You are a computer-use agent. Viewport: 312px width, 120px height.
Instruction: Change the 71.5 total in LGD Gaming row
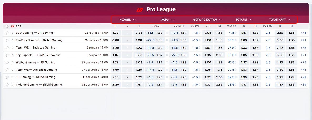point(236,33)
